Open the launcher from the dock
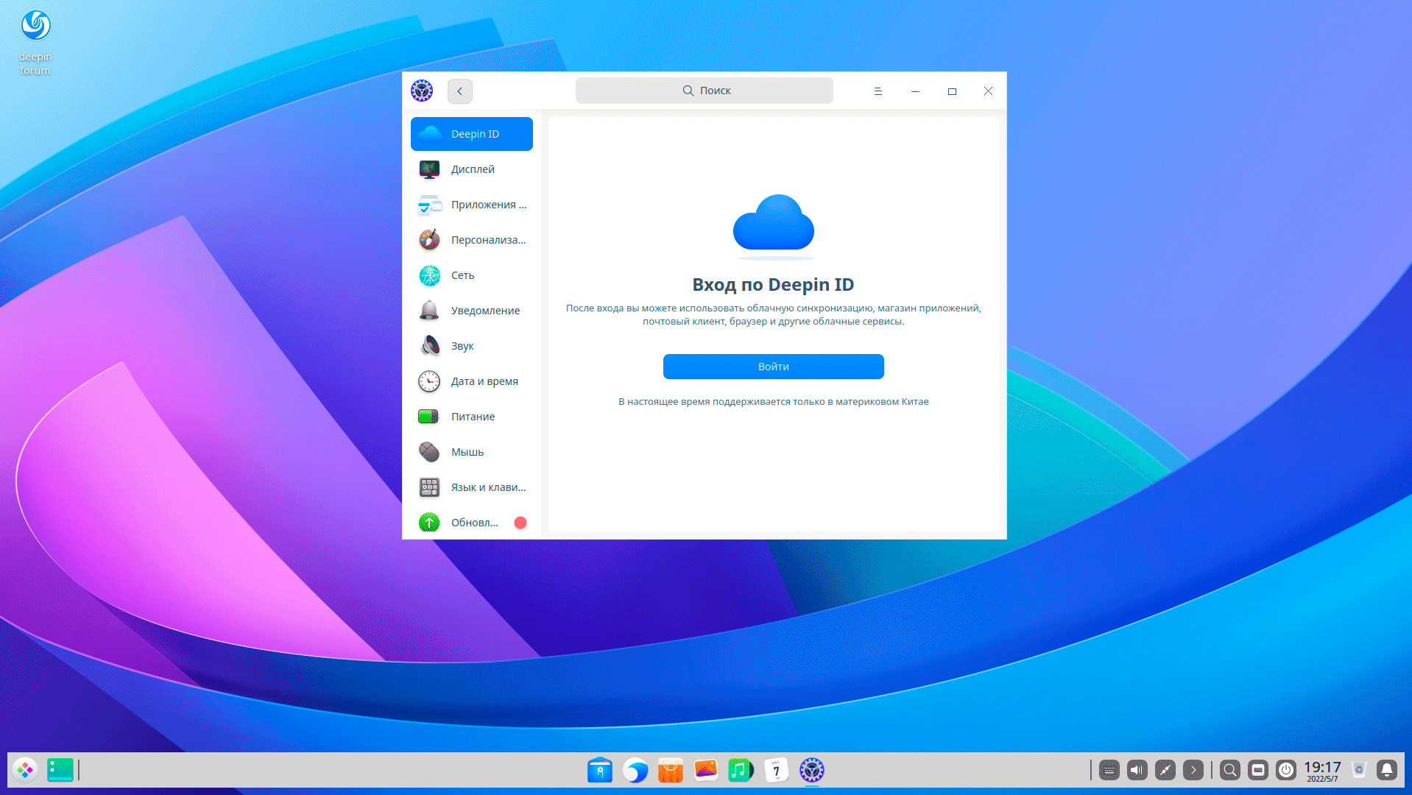The image size is (1412, 795). (x=25, y=770)
